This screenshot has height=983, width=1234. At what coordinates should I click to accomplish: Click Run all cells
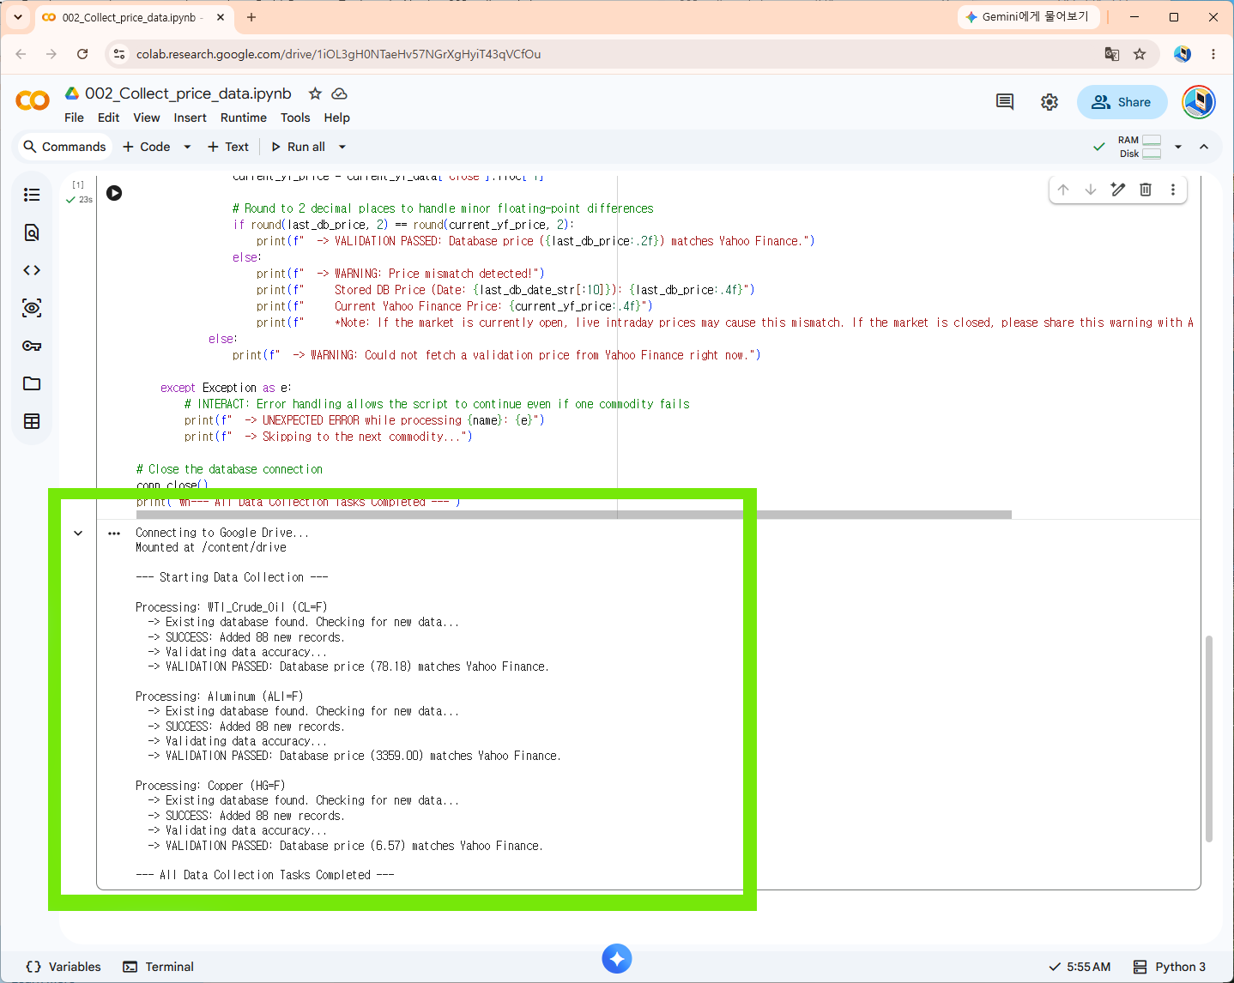pos(299,147)
